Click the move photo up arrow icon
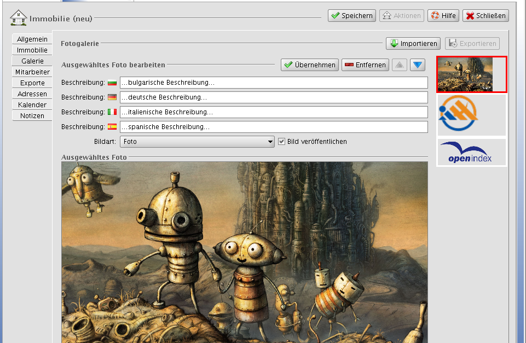The height and width of the screenshot is (343, 526). 400,65
